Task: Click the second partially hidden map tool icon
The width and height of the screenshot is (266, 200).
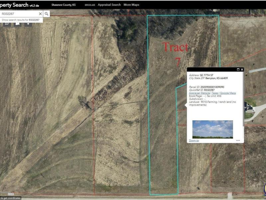Action: (17, 24)
